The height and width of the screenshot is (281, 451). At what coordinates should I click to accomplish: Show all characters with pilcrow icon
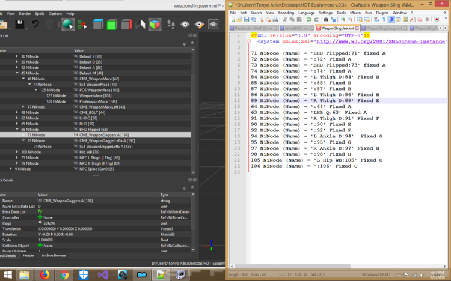click(x=384, y=20)
